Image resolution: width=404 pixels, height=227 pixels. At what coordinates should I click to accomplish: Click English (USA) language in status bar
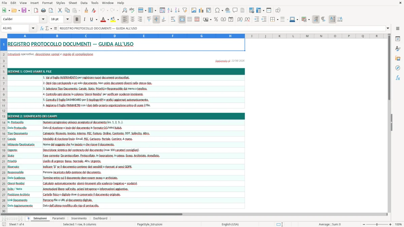coord(230,224)
